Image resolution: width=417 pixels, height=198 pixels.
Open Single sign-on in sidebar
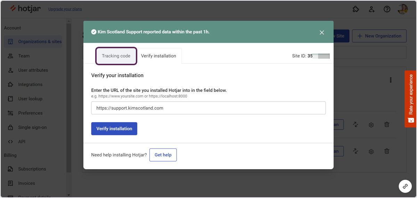33,127
